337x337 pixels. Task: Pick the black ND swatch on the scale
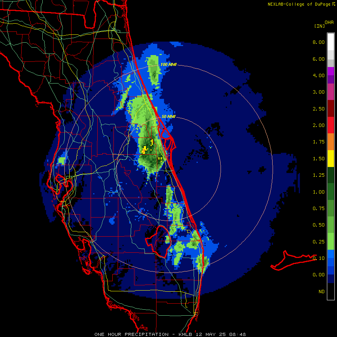331,291
